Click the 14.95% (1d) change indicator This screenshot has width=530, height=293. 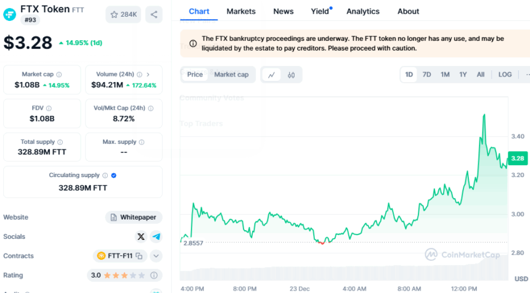(81, 43)
